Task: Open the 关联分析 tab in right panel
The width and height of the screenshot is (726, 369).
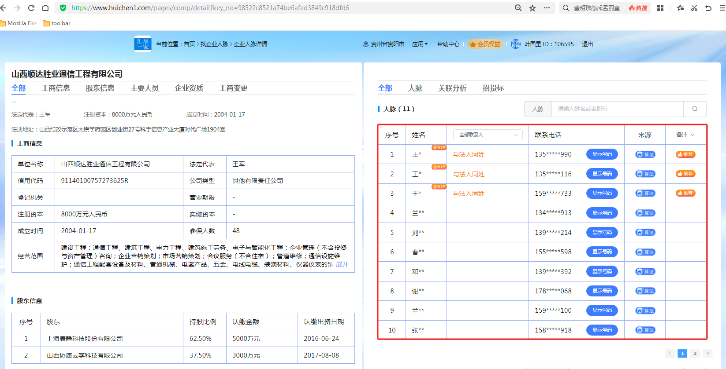Action: pos(452,88)
